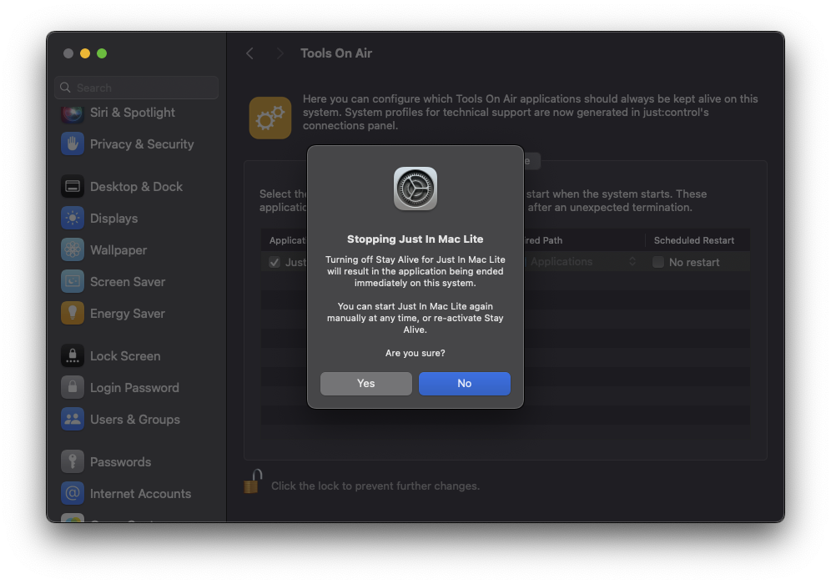
Task: Go back with the left chevron
Action: pos(249,53)
